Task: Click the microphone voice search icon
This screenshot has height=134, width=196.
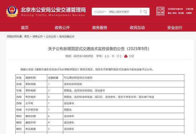Action: click(141, 12)
